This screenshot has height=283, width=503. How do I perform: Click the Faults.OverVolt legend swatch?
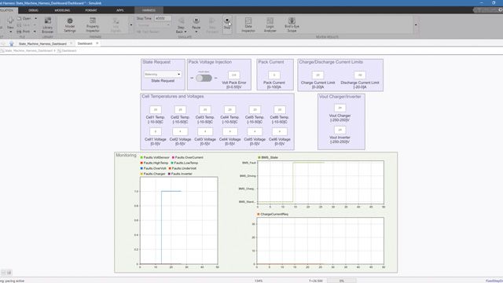pyautogui.click(x=141, y=168)
